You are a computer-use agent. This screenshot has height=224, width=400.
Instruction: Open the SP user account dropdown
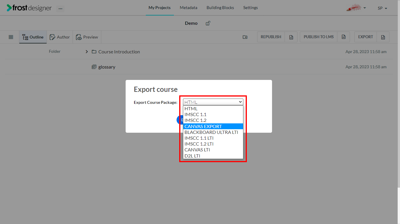pos(382,8)
